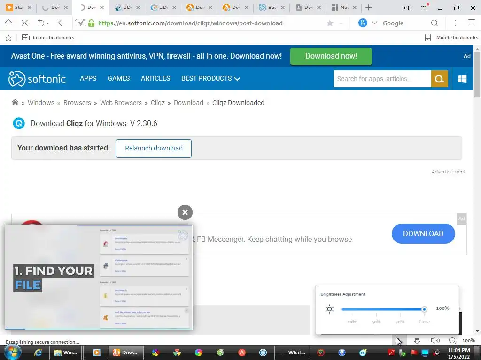
Task: Click the Relaunch download button
Action: point(154,148)
